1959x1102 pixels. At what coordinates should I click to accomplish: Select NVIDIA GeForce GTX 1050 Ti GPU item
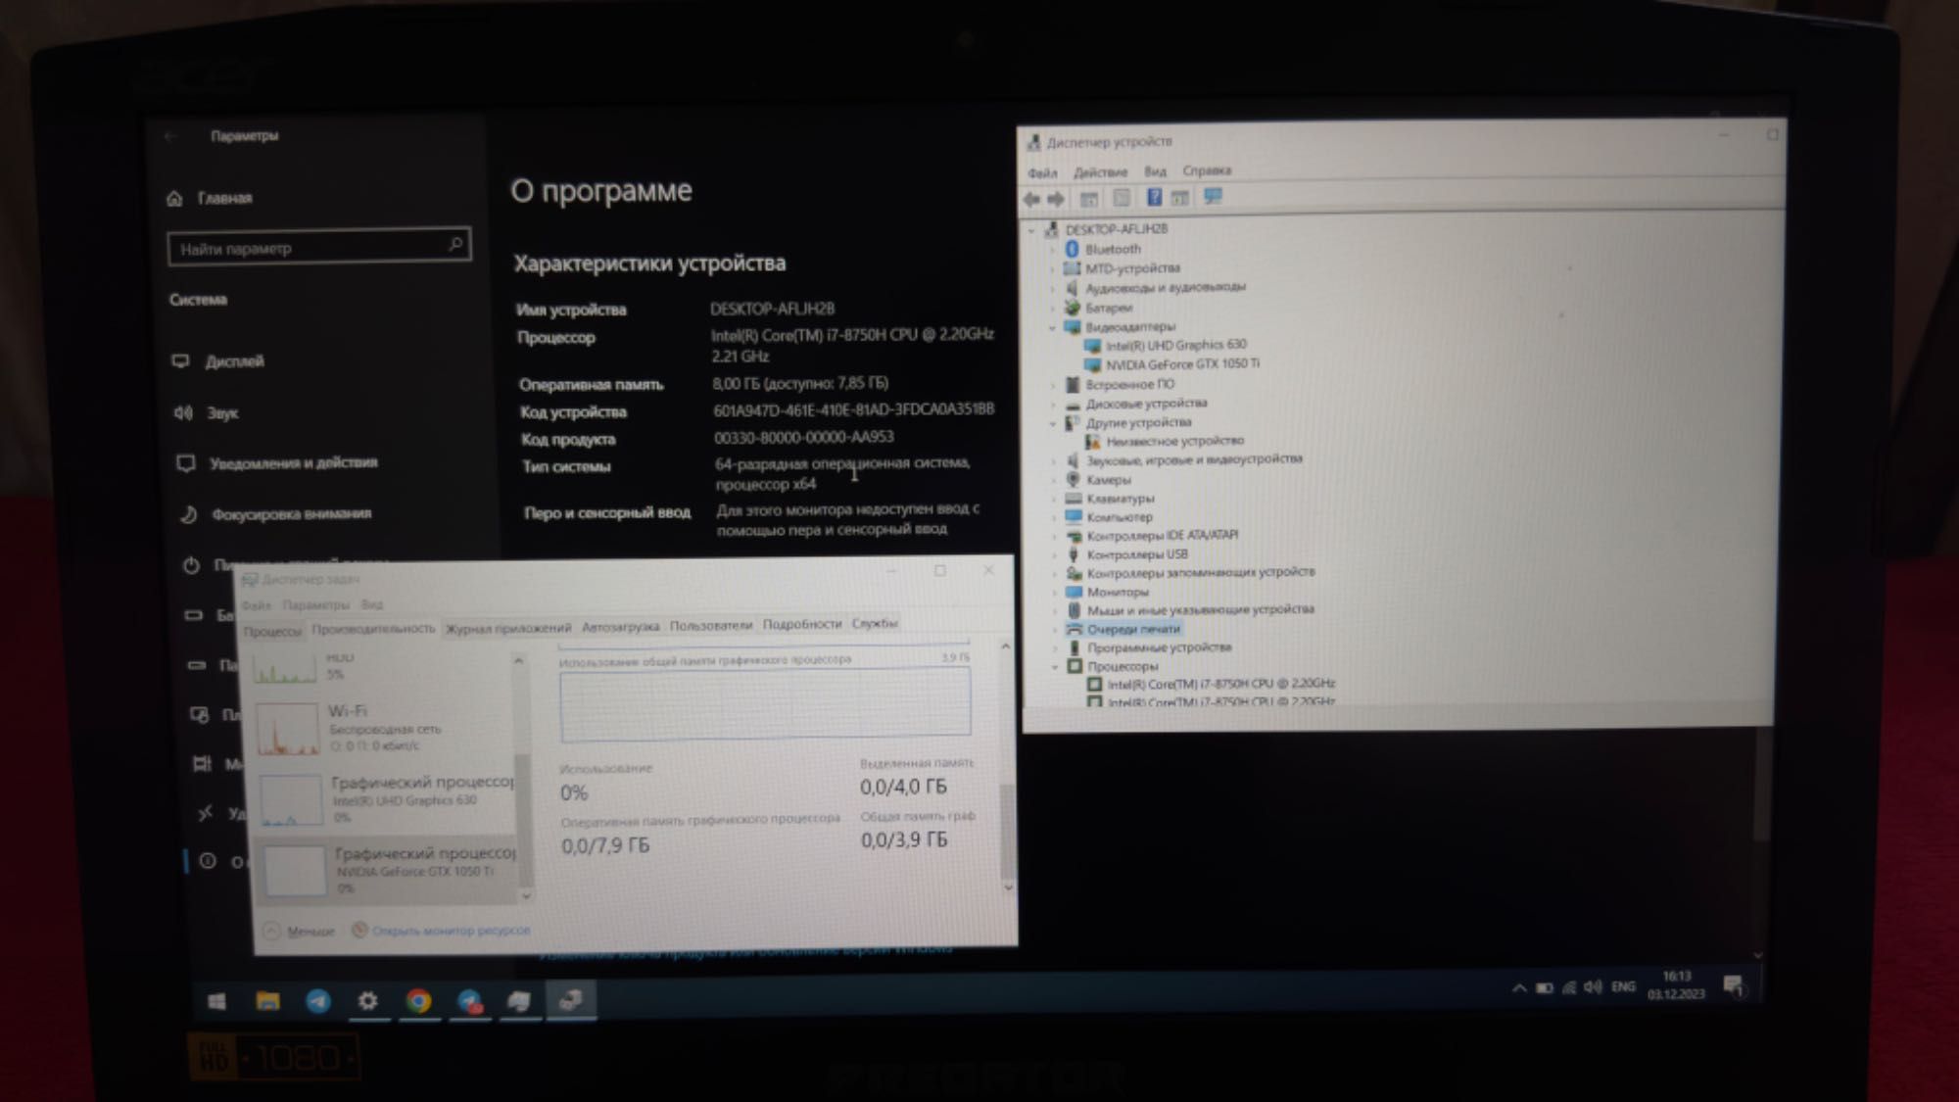click(386, 870)
